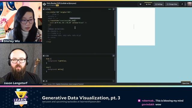
Task: Open the author profile link under the title
Action: [x=51, y=5]
